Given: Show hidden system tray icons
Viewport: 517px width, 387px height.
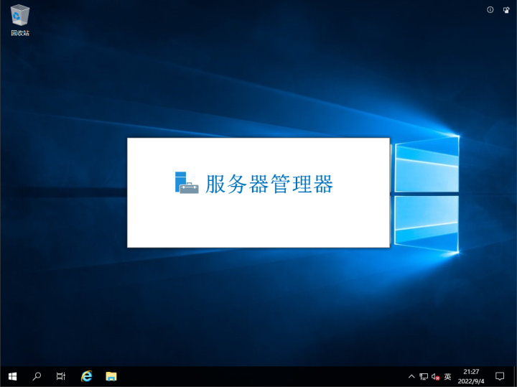Looking at the screenshot, I should [x=411, y=376].
